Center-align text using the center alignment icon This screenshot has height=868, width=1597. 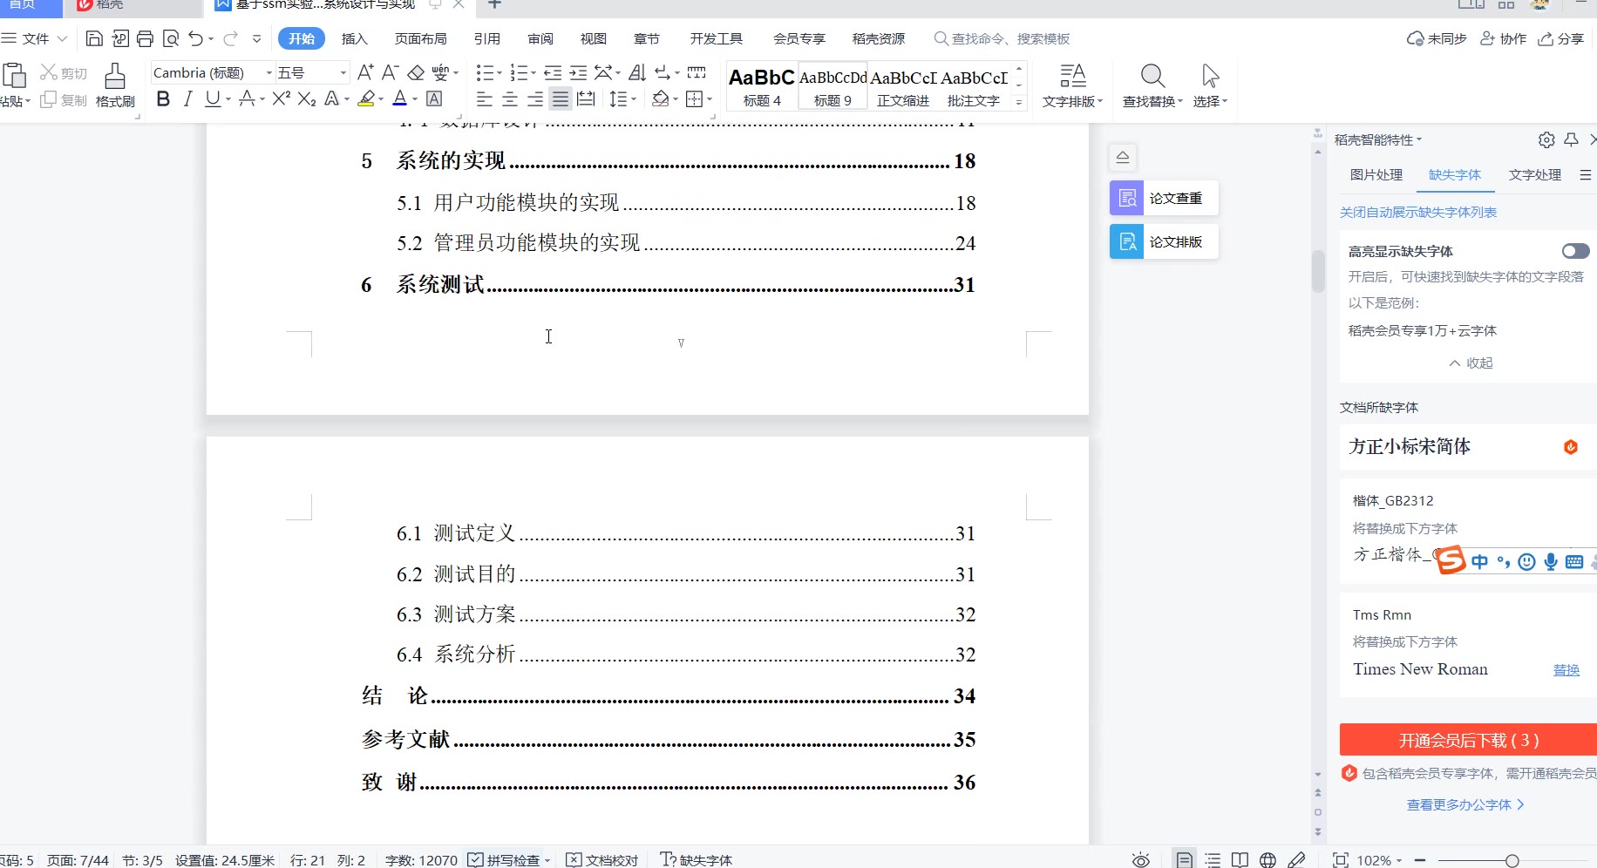pyautogui.click(x=510, y=99)
